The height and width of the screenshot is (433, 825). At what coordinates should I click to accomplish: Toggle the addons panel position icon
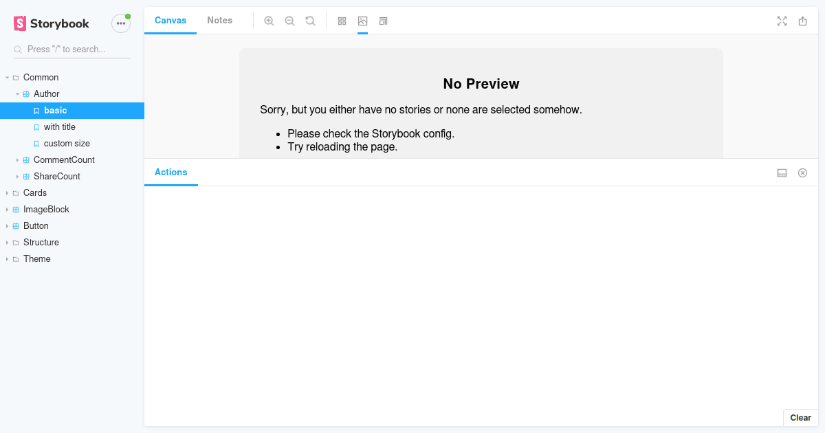click(x=782, y=173)
